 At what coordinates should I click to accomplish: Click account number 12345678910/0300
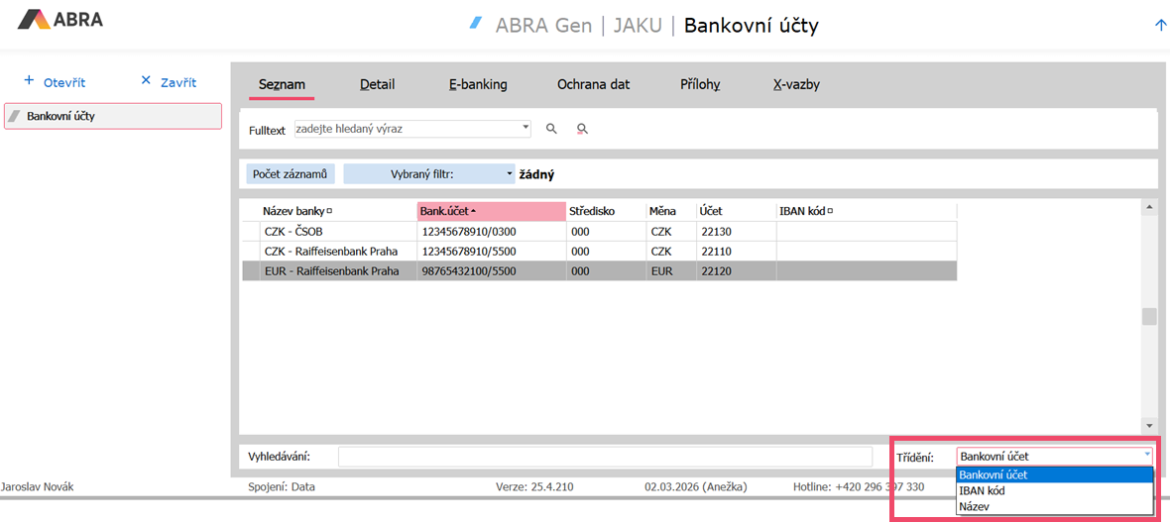(469, 232)
